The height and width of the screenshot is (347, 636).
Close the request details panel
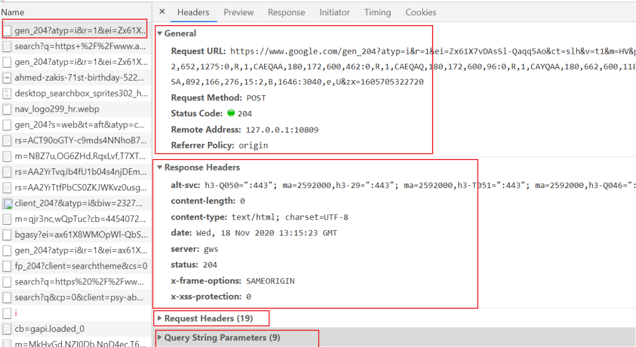pos(163,12)
